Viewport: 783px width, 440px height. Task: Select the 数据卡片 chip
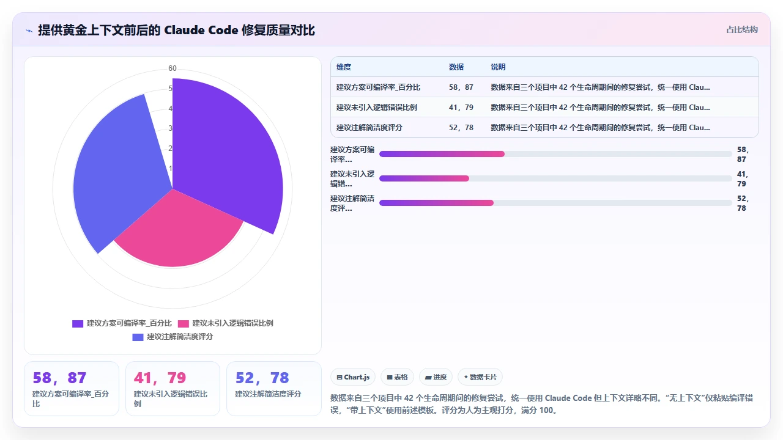pyautogui.click(x=480, y=377)
